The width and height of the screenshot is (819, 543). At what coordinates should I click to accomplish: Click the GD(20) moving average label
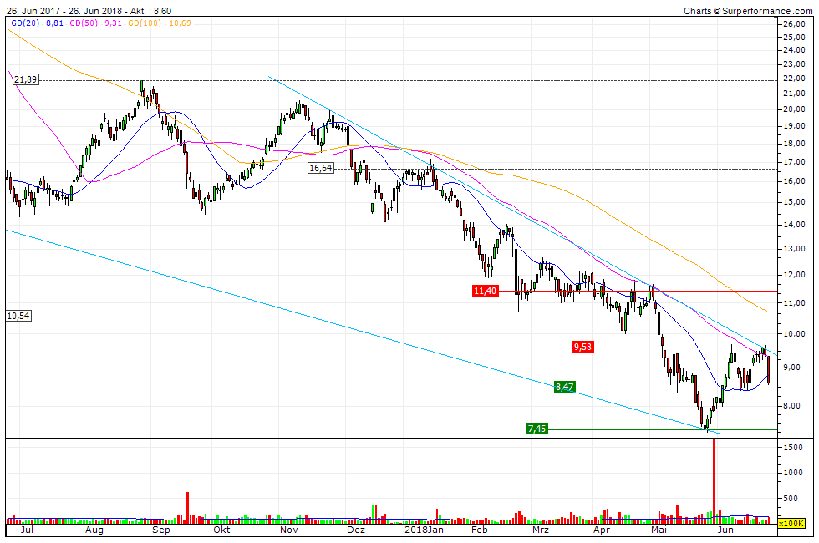pyautogui.click(x=25, y=23)
